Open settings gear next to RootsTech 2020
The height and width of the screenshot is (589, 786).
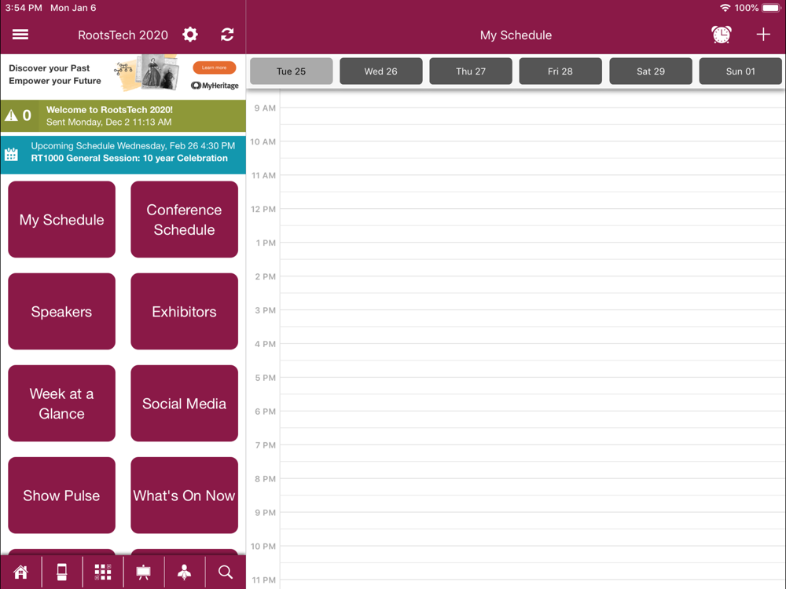(190, 35)
